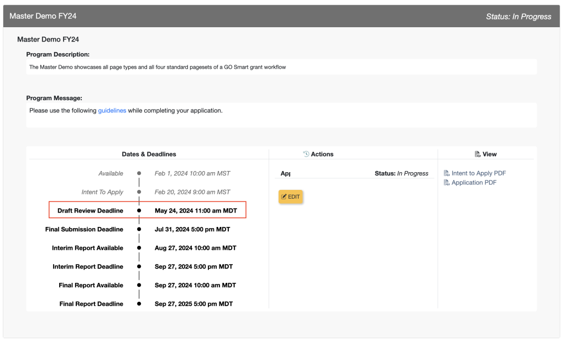Click the clock icon next to Actions
This screenshot has height=346, width=566.
click(x=306, y=154)
